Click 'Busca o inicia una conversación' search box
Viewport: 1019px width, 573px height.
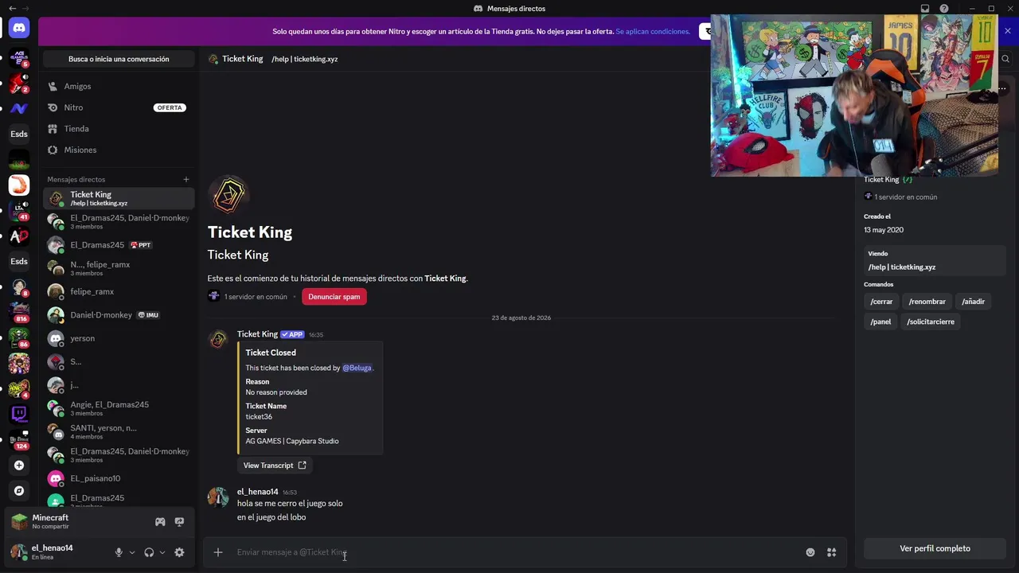[119, 59]
